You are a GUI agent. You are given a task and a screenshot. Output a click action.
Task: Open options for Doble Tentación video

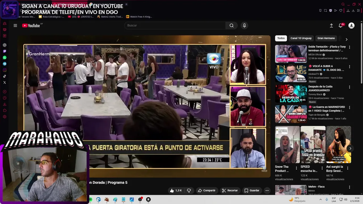pos(349,47)
